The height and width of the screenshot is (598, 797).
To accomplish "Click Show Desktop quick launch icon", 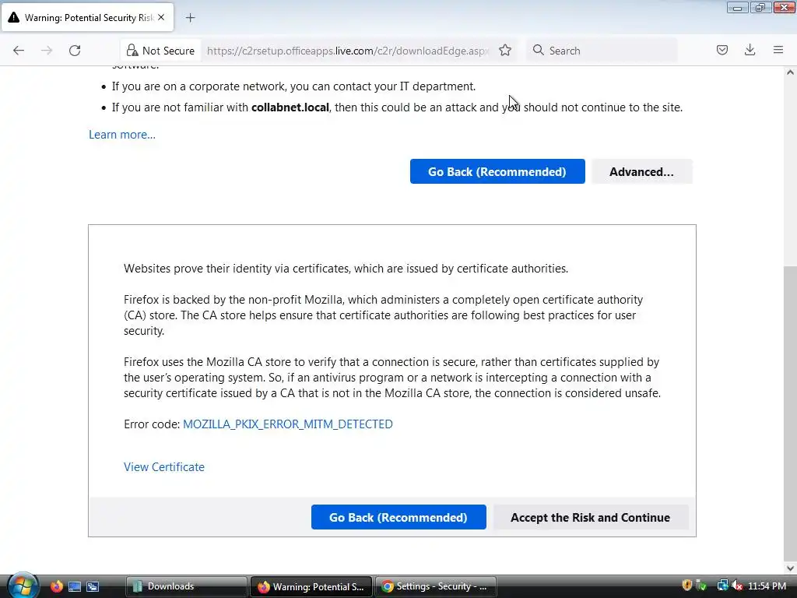I will (x=75, y=586).
